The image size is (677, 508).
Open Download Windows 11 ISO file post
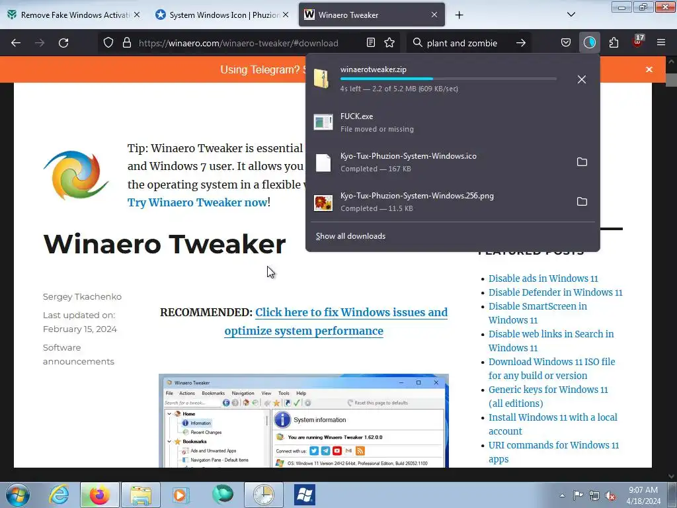(x=552, y=368)
